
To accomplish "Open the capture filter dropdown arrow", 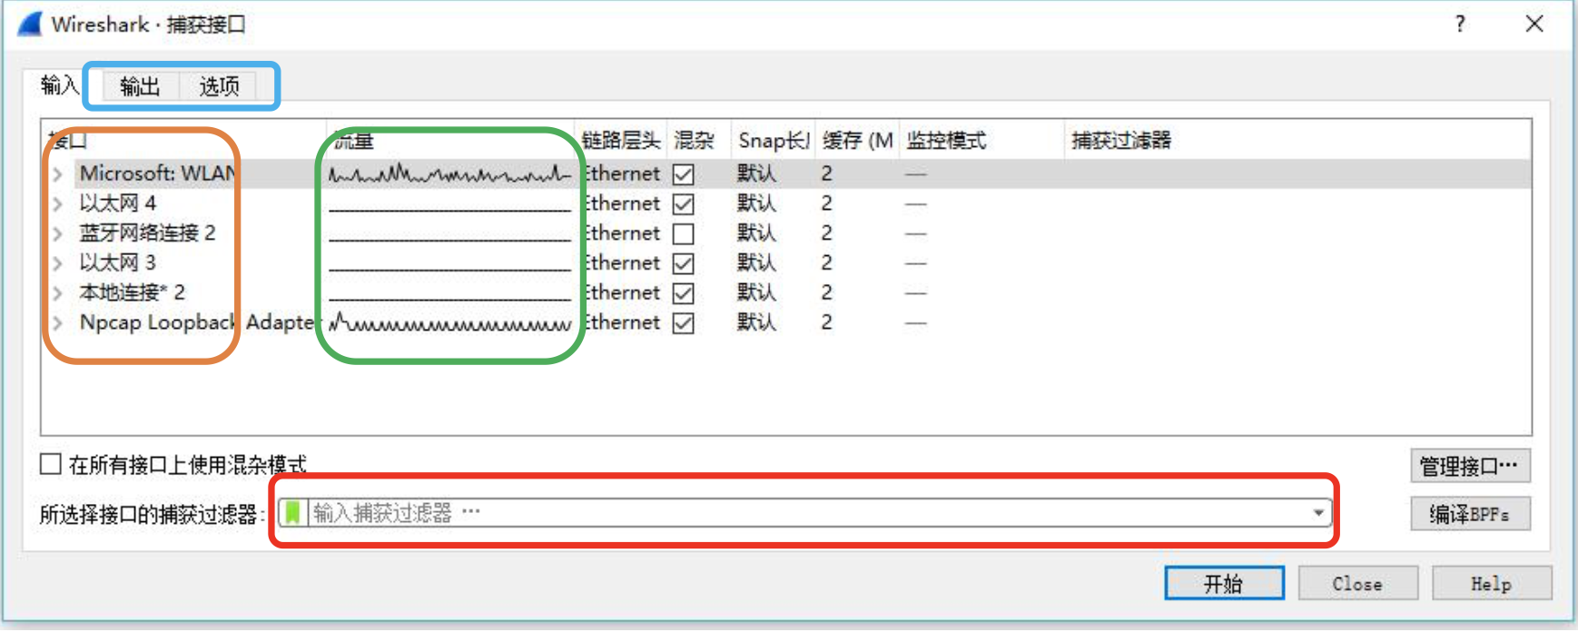I will click(1318, 513).
